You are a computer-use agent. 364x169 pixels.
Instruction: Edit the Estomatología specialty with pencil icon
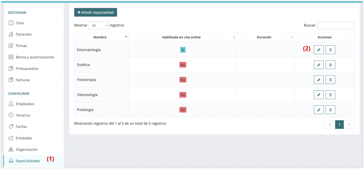318,50
